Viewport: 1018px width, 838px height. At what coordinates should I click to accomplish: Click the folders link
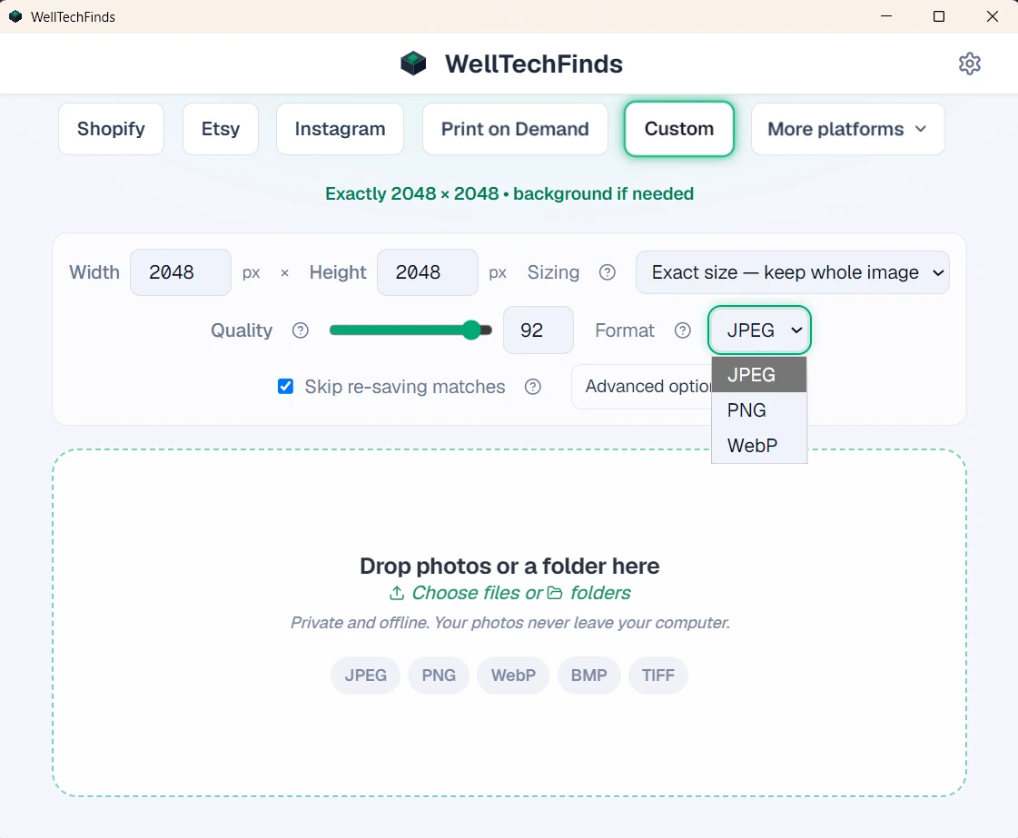tap(600, 593)
